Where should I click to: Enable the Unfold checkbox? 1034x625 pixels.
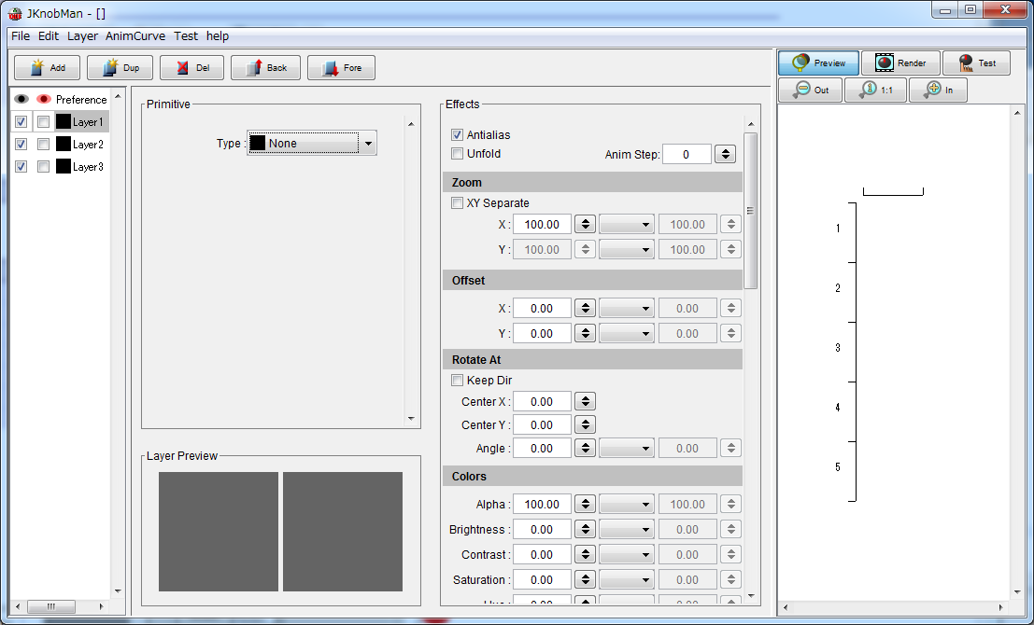coord(457,153)
